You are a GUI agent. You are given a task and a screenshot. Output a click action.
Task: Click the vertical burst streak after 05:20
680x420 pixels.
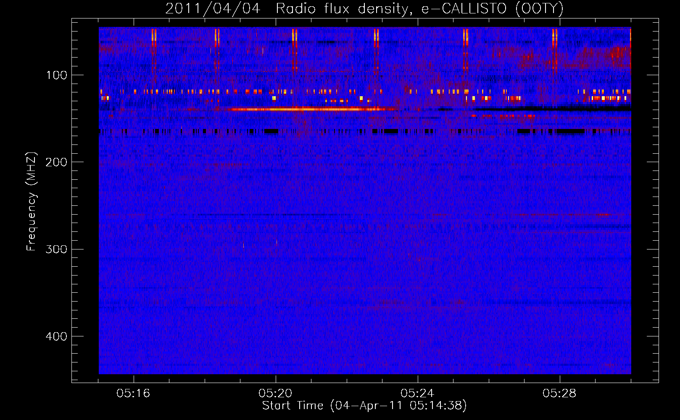click(x=294, y=48)
